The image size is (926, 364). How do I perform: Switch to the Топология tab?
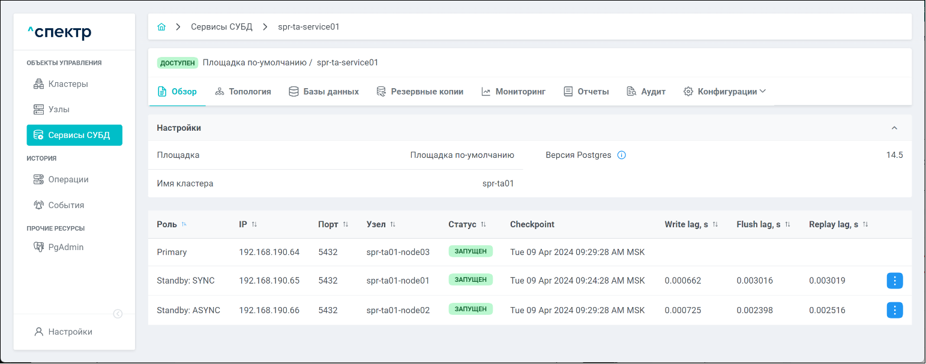pos(243,92)
